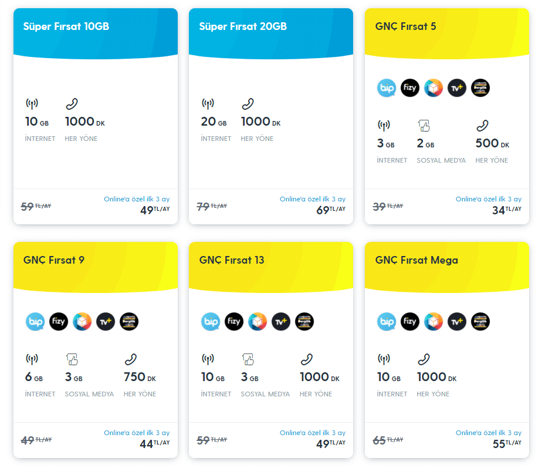This screenshot has width=542, height=468.
Task: Click the BiP icon in GNÇ Fırsat Mega
Action: [386, 321]
